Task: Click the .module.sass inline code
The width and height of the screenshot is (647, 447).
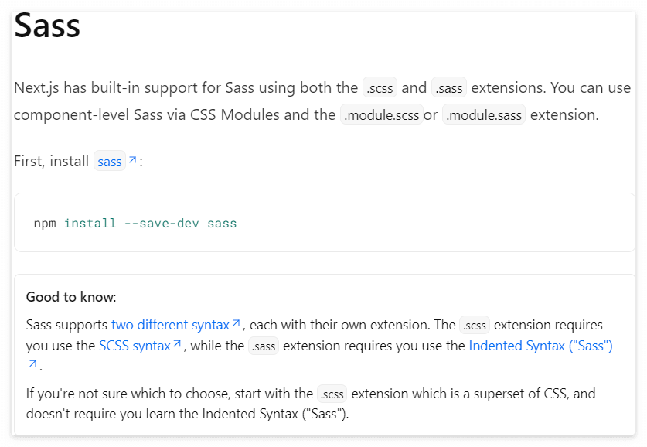Action: (x=484, y=114)
